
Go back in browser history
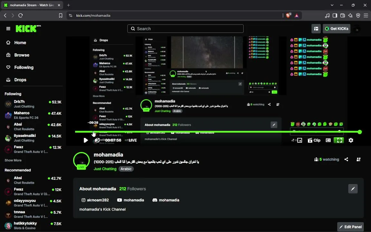[5, 15]
